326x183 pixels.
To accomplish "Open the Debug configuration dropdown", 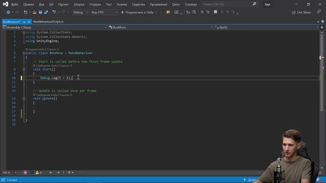I will (x=80, y=12).
